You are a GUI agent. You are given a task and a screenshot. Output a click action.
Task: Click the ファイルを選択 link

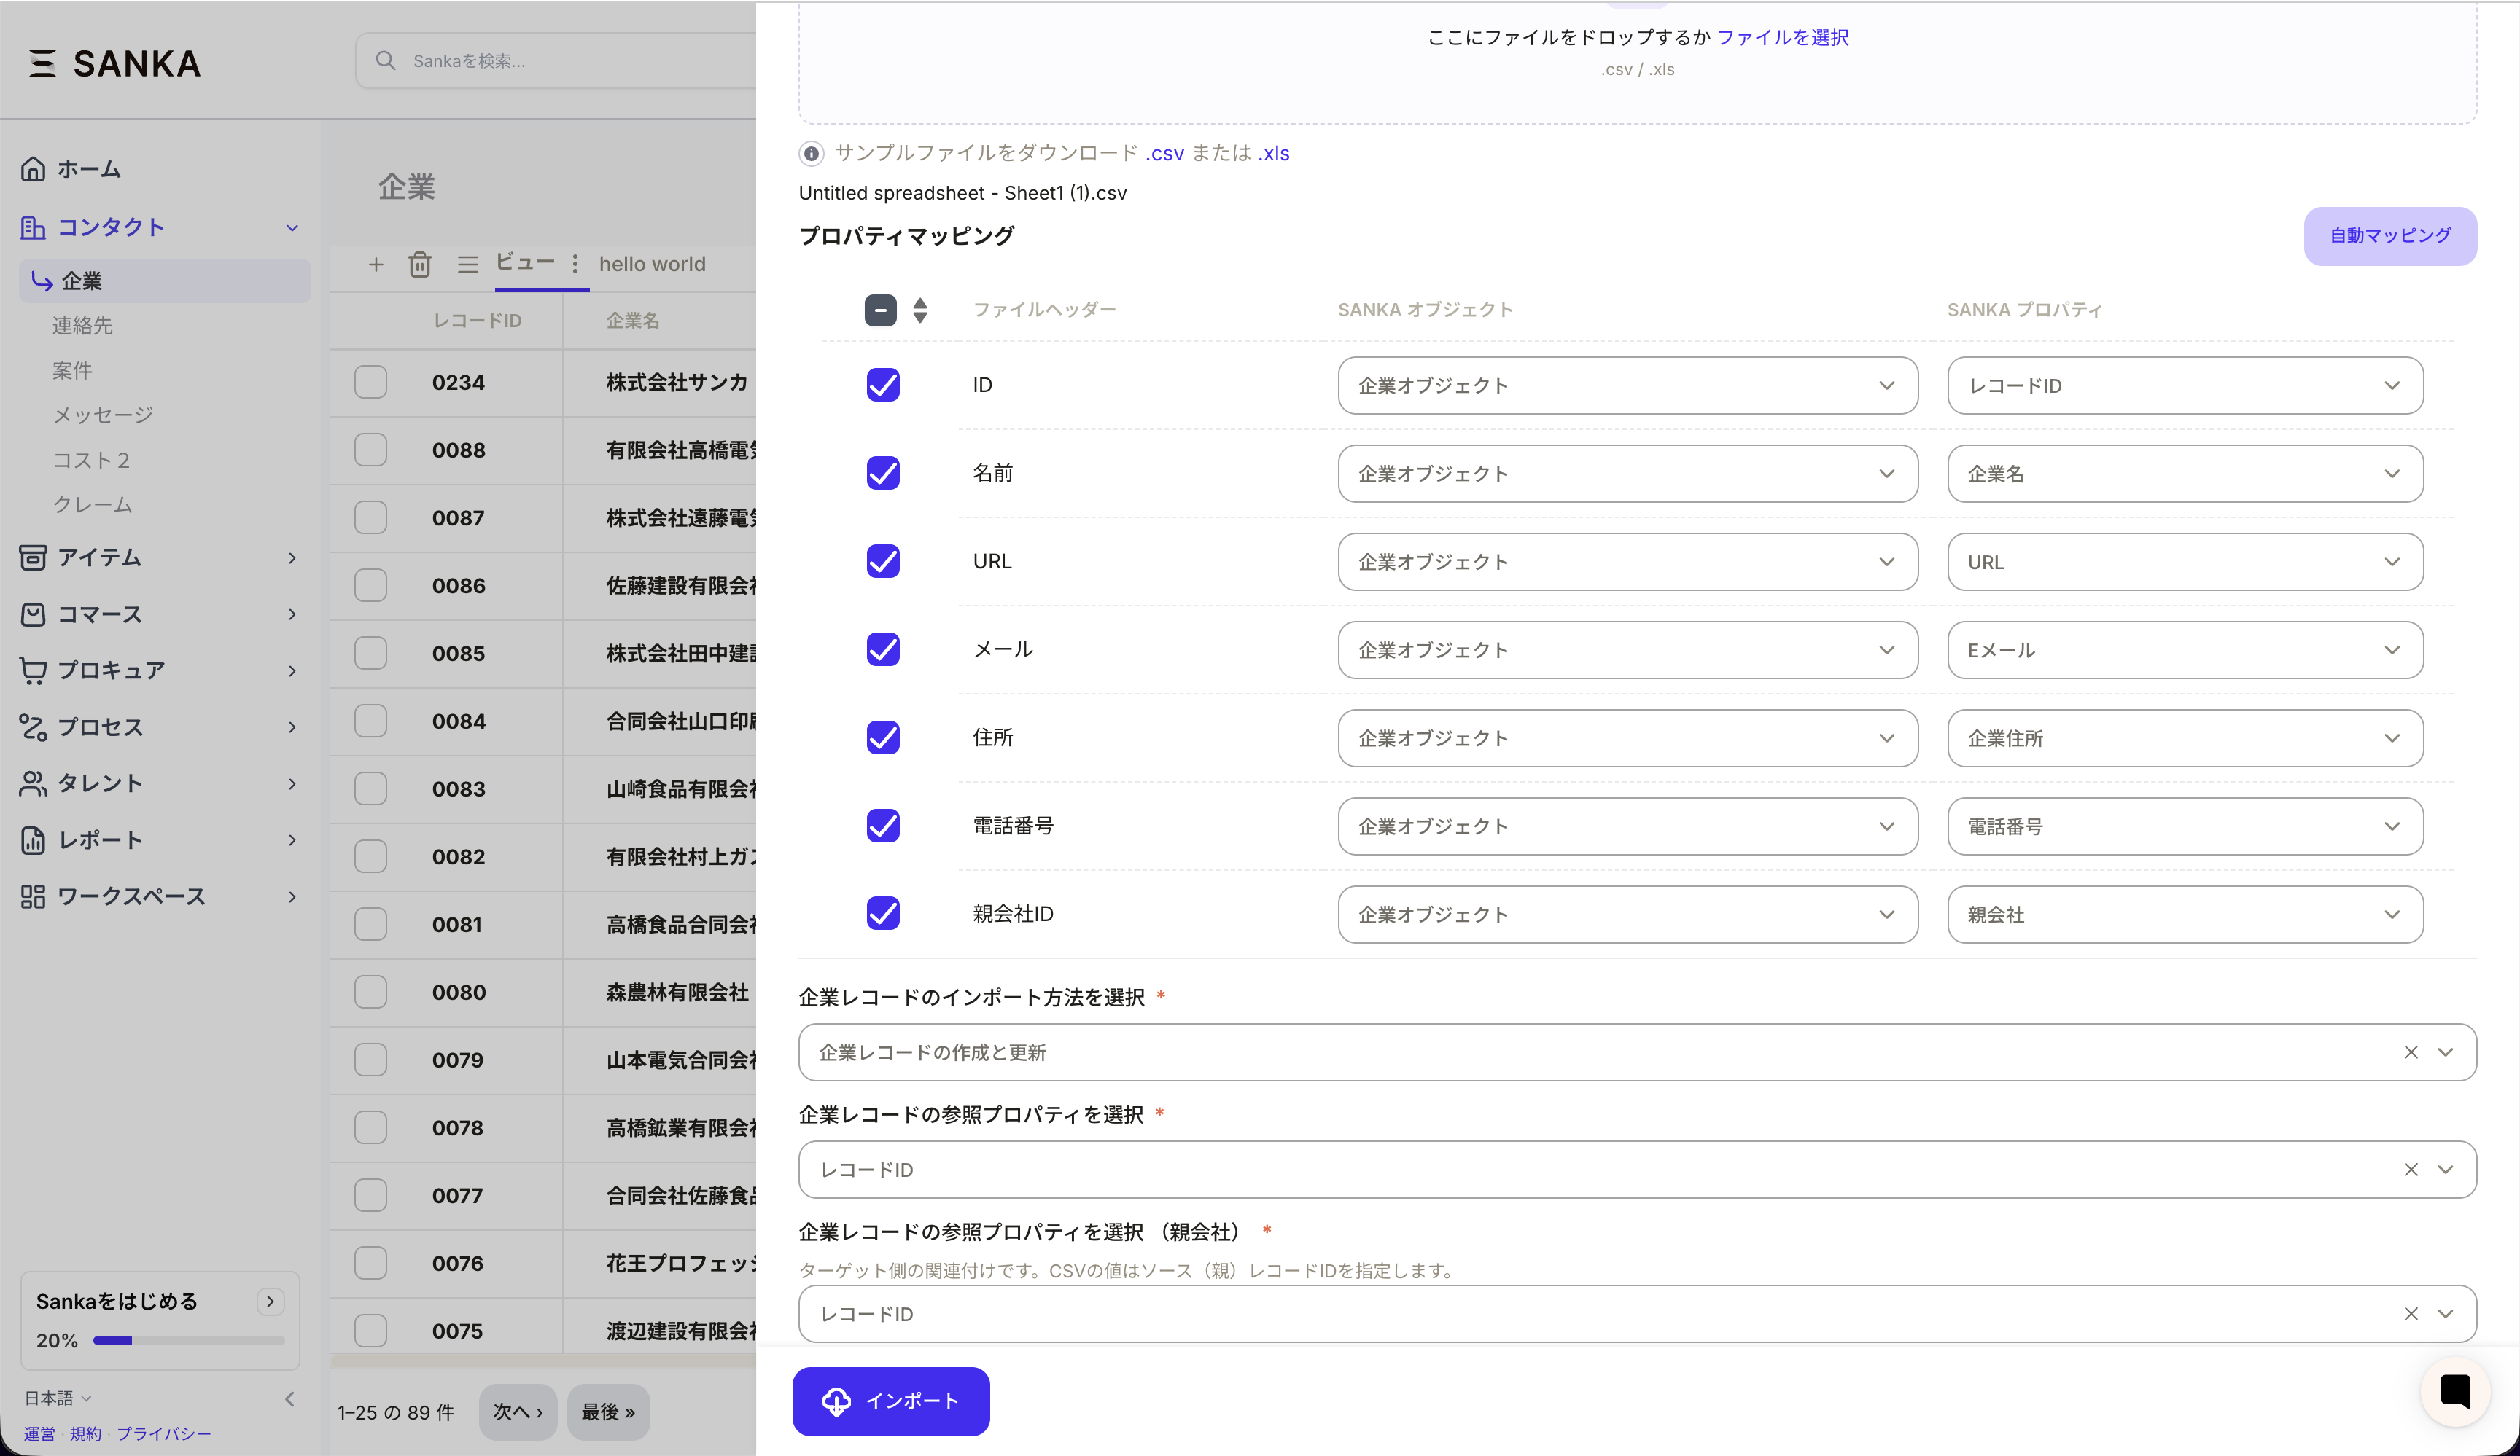point(1782,37)
